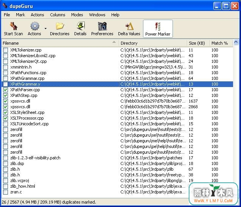Check the zran.c checkbox
The image size is (241, 207).
pyautogui.click(x=6, y=192)
